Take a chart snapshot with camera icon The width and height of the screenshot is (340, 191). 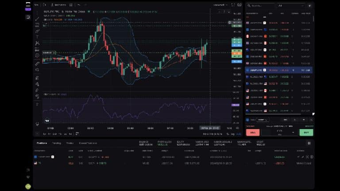click(x=240, y=5)
